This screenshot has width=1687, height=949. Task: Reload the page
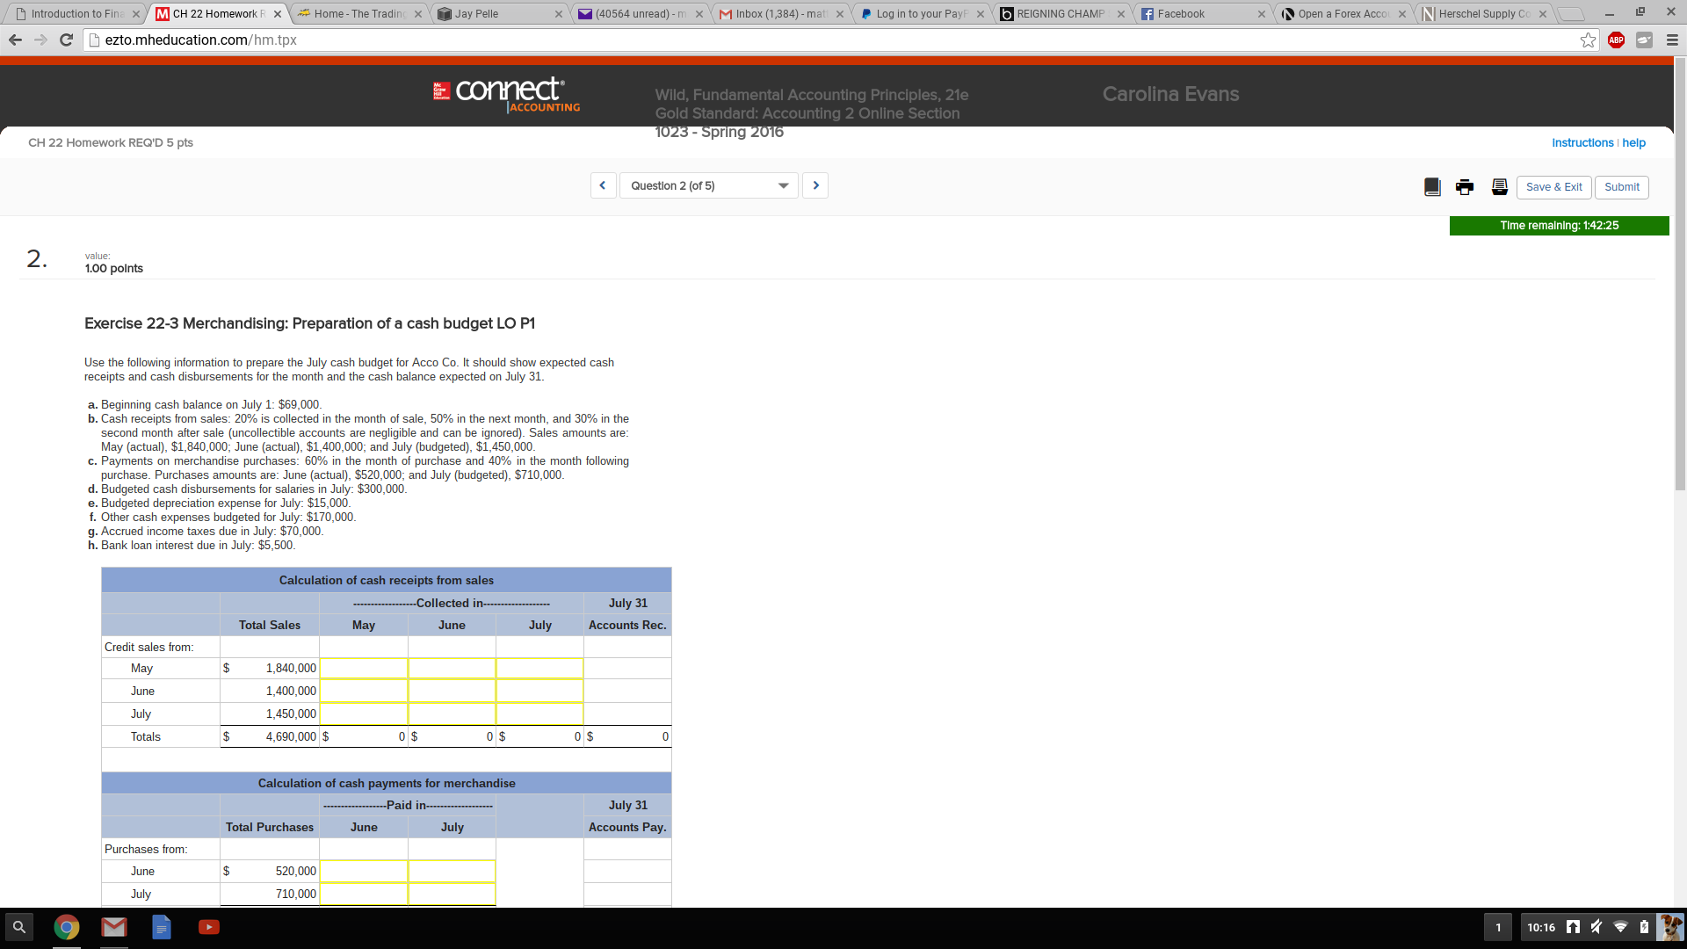pyautogui.click(x=66, y=40)
